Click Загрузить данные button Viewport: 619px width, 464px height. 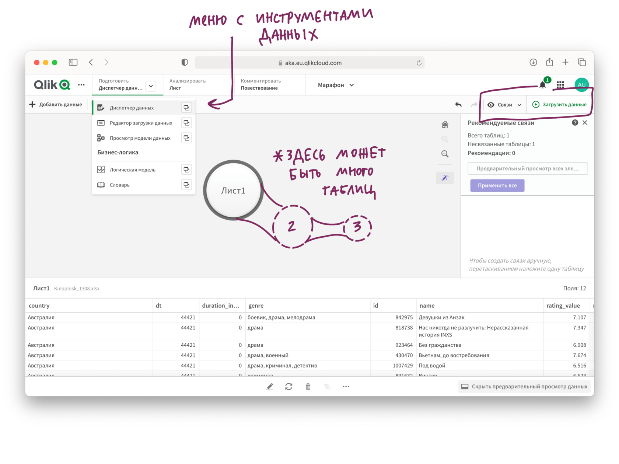pyautogui.click(x=559, y=105)
